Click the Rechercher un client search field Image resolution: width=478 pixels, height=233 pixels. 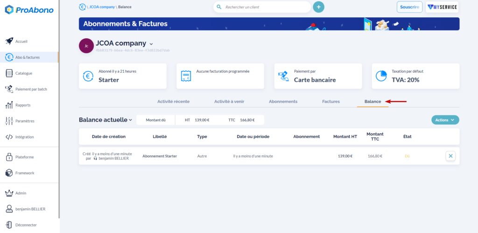tap(262, 7)
